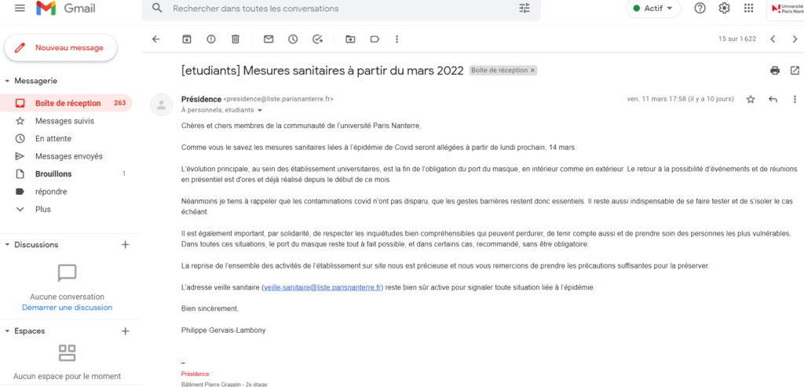Image resolution: width=804 pixels, height=387 pixels.
Task: Open the Google apps grid
Action: pos(748,8)
